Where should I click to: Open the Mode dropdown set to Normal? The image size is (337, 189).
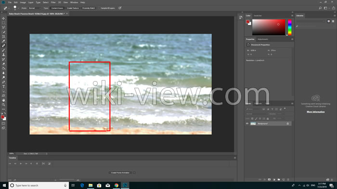click(x=35, y=8)
